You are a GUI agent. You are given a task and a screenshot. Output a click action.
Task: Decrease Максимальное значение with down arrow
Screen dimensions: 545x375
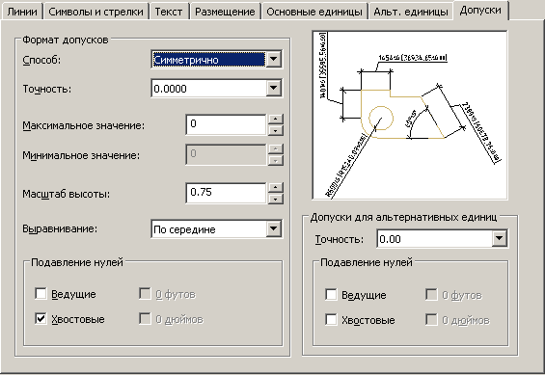[x=275, y=130]
